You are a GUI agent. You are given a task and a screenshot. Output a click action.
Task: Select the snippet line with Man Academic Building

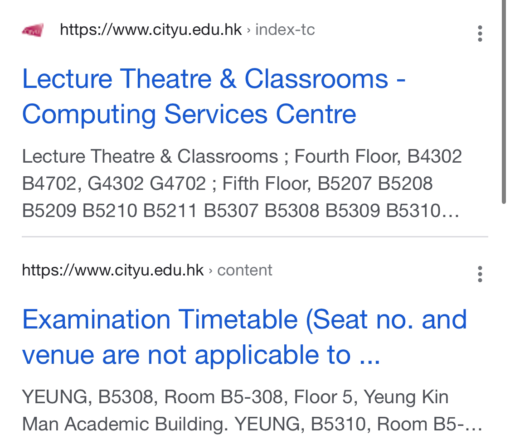coord(252,424)
